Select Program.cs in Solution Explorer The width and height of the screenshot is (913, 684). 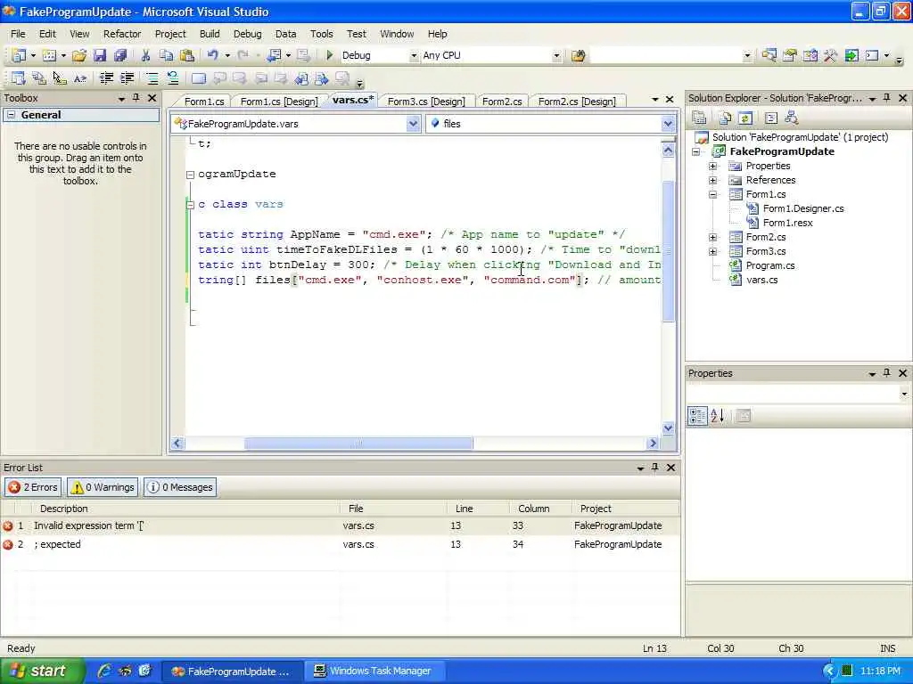[x=769, y=265]
